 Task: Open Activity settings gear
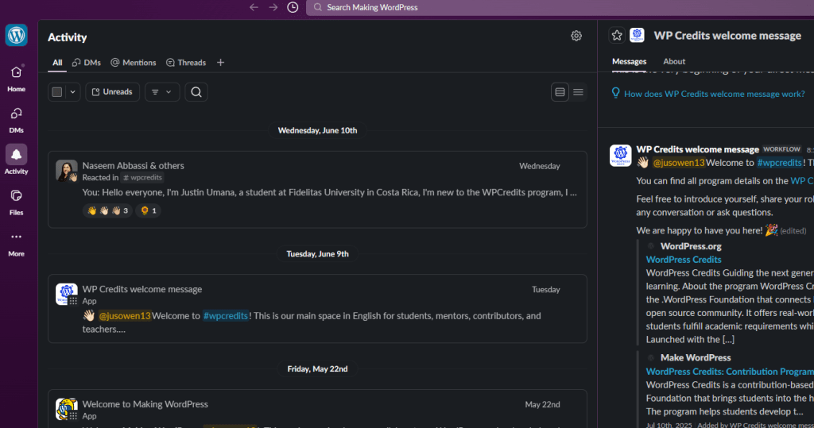[x=576, y=36]
